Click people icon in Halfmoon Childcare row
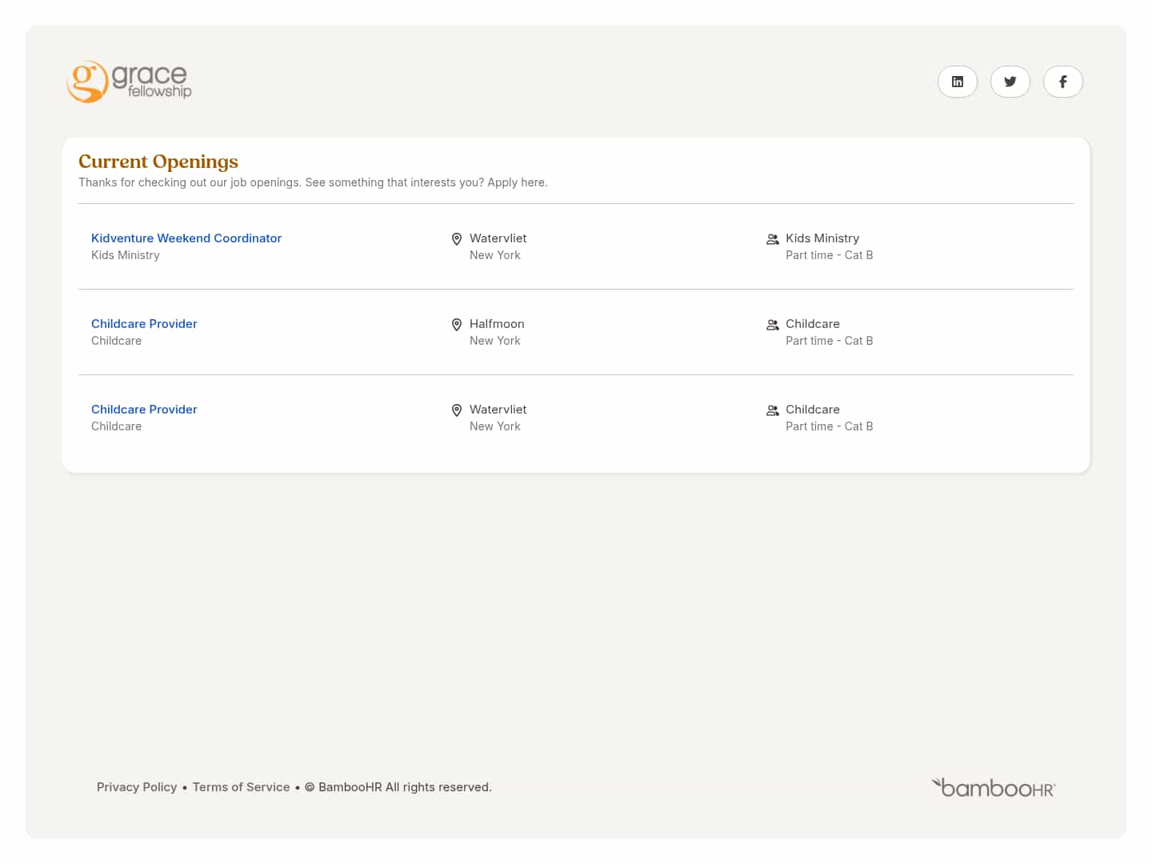Viewport: 1152px width, 864px height. pos(773,325)
